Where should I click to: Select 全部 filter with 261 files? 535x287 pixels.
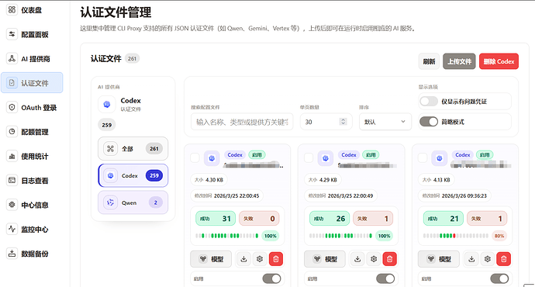click(x=133, y=148)
